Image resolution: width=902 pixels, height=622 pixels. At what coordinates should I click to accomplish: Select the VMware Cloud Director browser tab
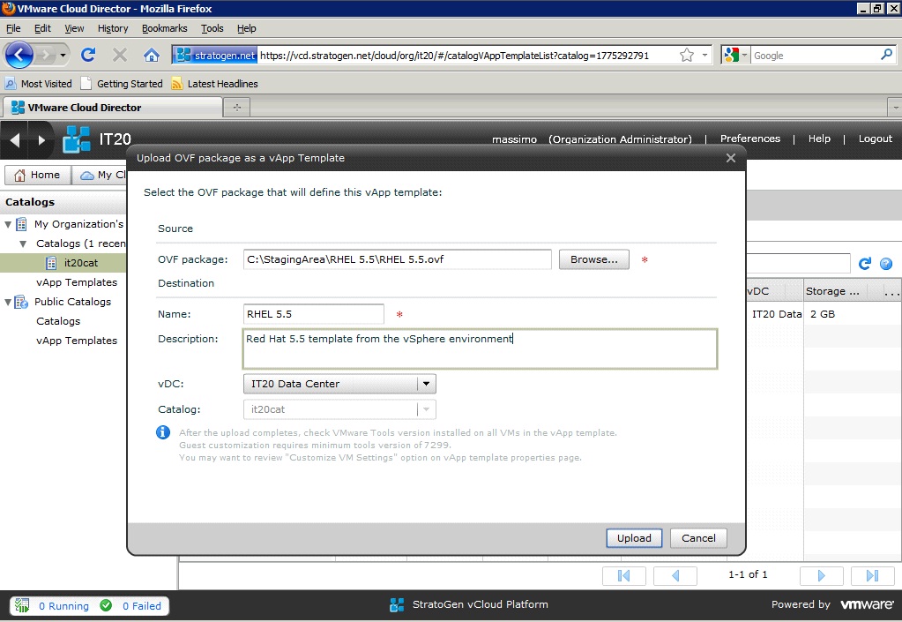tap(113, 108)
